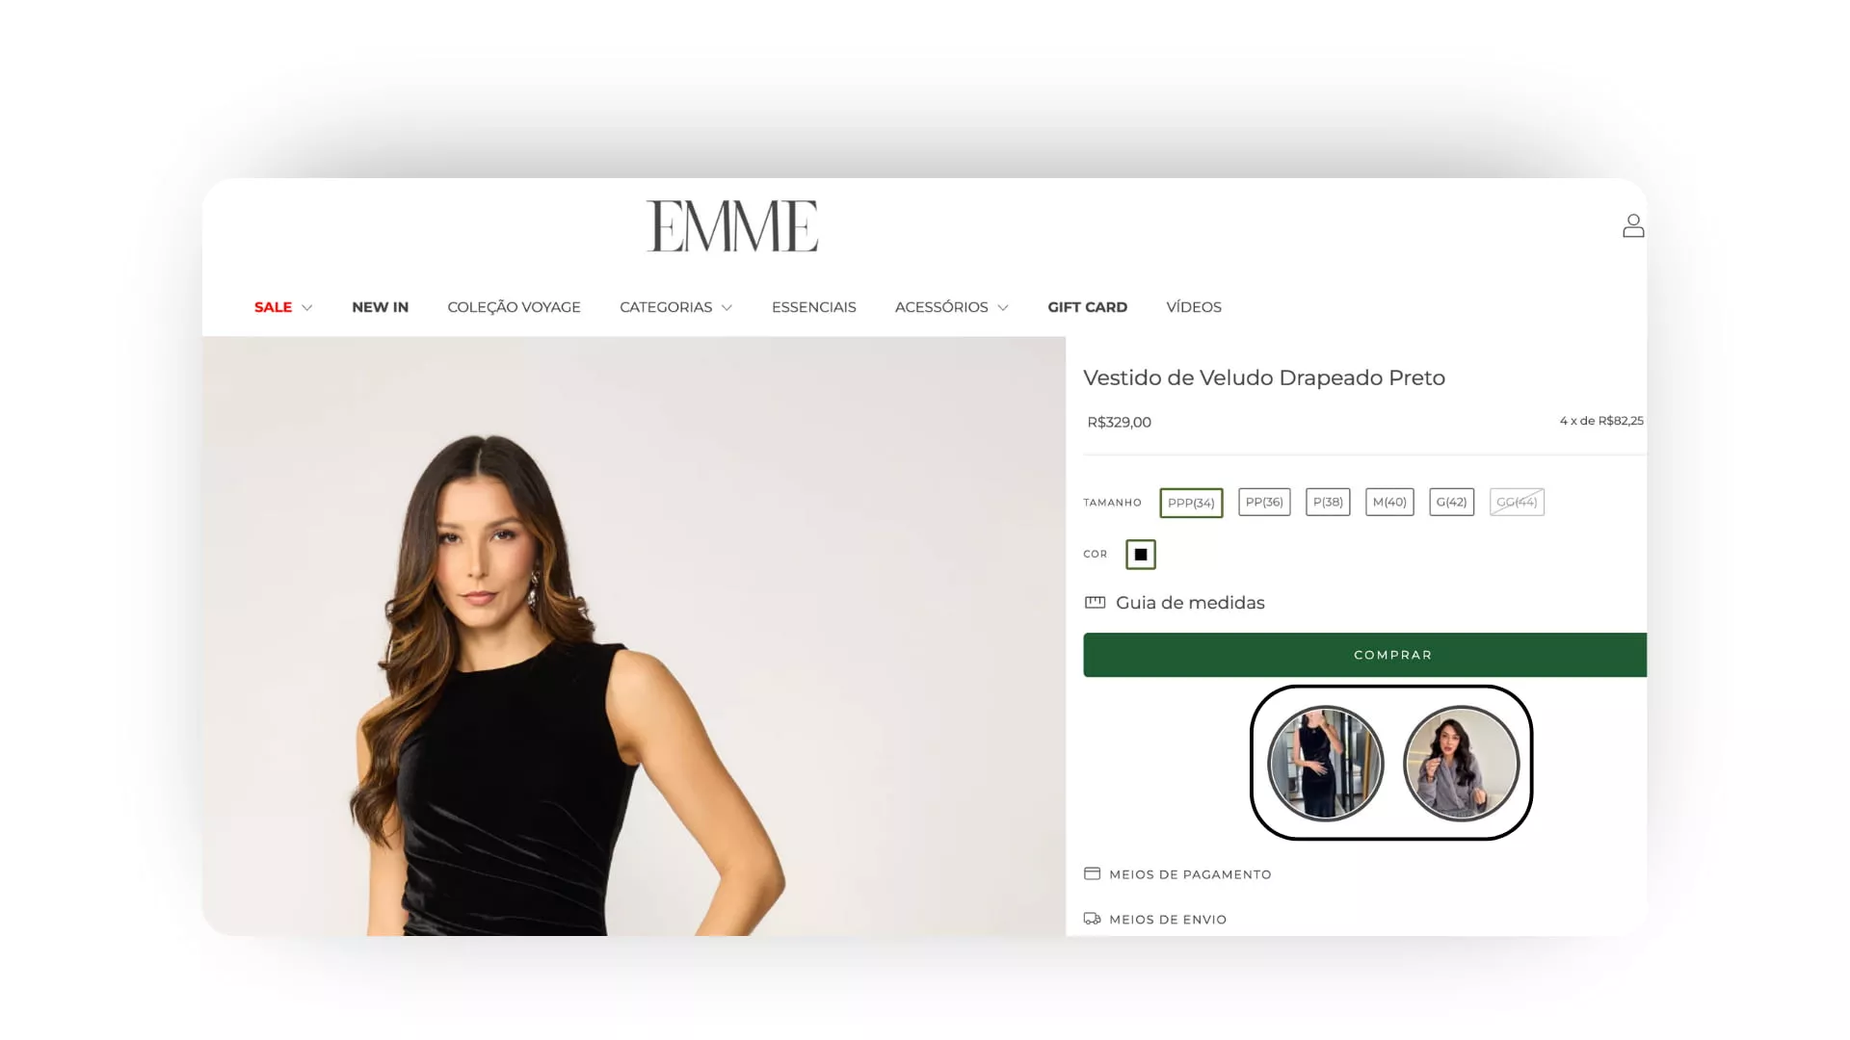This screenshot has height=1040, width=1850.
Task: Click the main product photo of model
Action: (x=634, y=636)
